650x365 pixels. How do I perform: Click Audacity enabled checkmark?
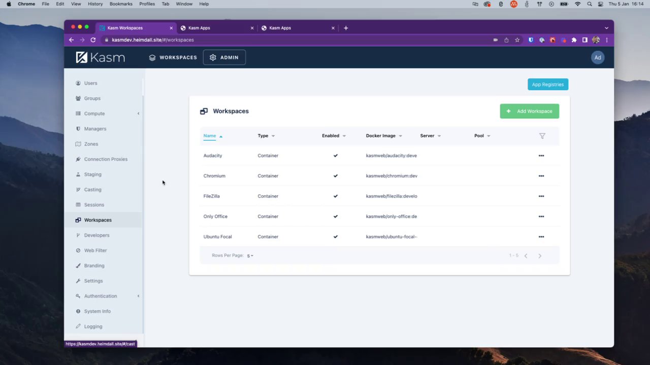(335, 156)
